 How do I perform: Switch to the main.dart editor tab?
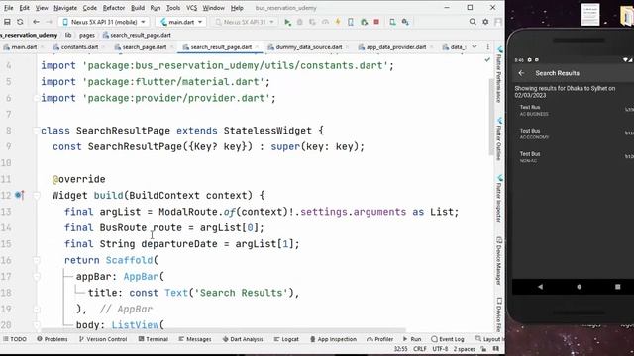tap(24, 47)
